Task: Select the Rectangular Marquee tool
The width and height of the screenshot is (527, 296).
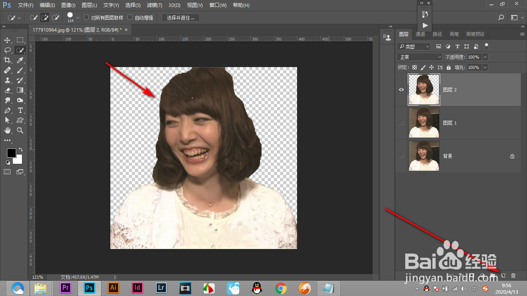Action: 20,40
